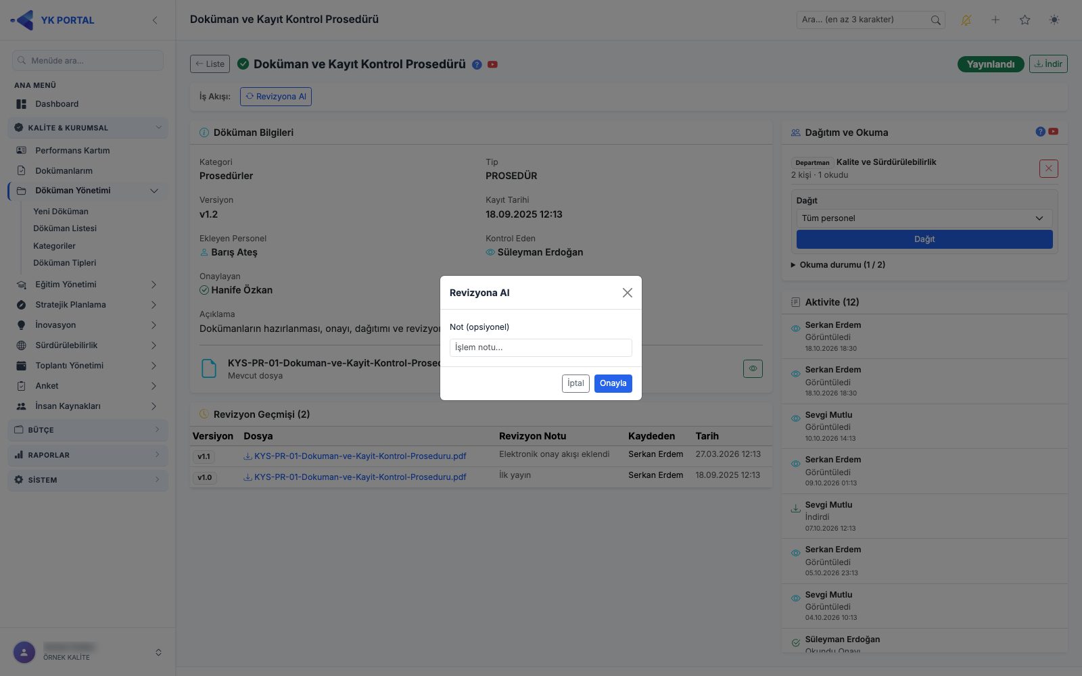Focus the İşlem notu input field
Screen dimensions: 1082x676
[541, 347]
